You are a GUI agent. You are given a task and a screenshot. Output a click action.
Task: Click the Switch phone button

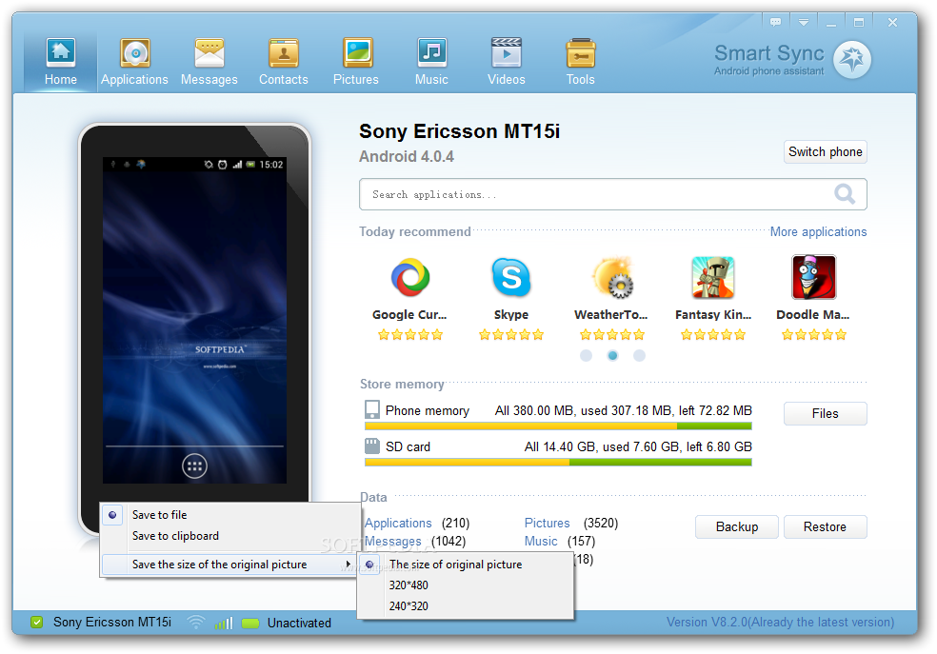pyautogui.click(x=825, y=151)
